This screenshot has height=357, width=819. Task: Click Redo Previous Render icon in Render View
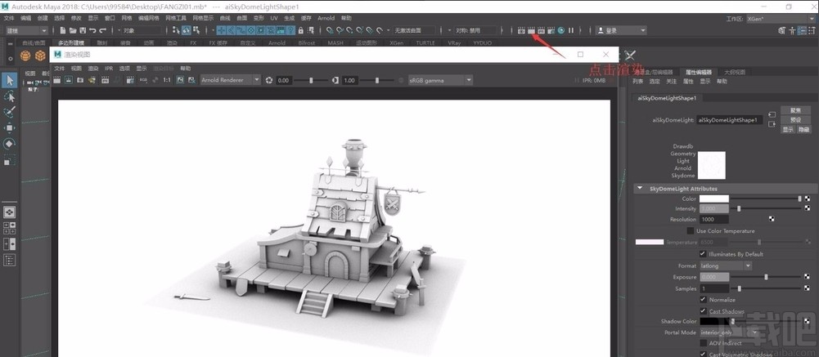pos(56,80)
